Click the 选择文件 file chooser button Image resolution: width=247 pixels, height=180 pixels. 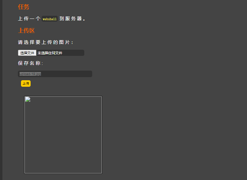point(27,53)
